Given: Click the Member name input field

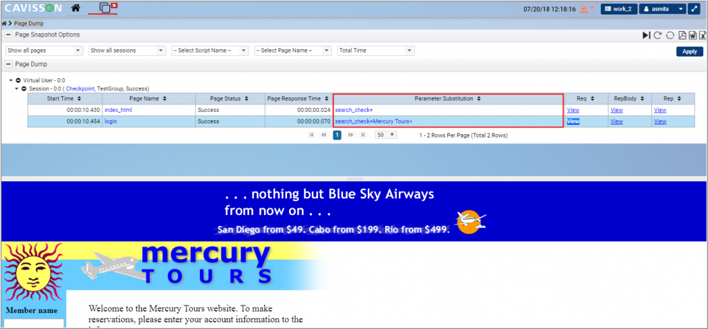Looking at the screenshot, I should [34, 323].
